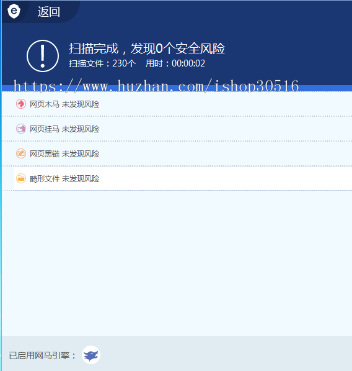Go back with 返回 button
Image resolution: width=352 pixels, height=371 pixels.
(x=48, y=12)
